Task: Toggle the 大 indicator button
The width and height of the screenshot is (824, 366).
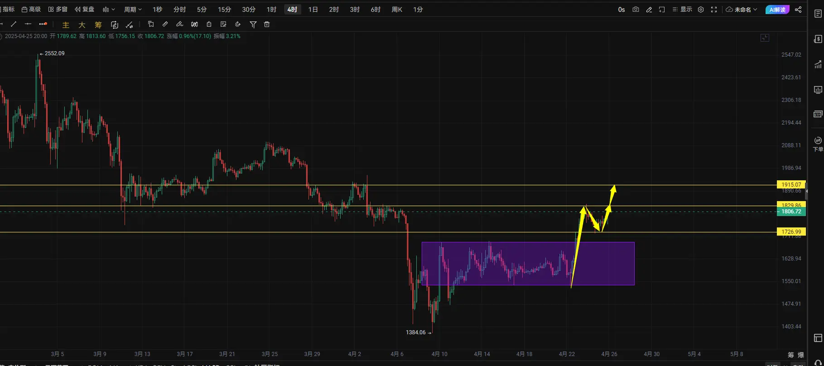Action: (x=82, y=25)
